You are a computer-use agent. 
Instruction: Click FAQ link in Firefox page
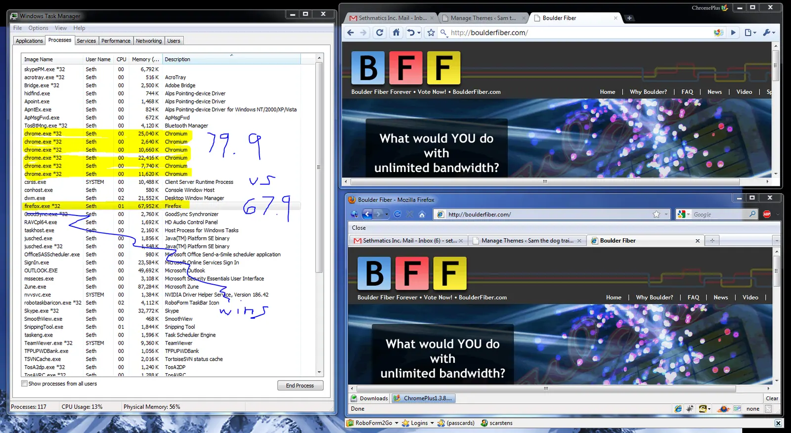coord(693,298)
